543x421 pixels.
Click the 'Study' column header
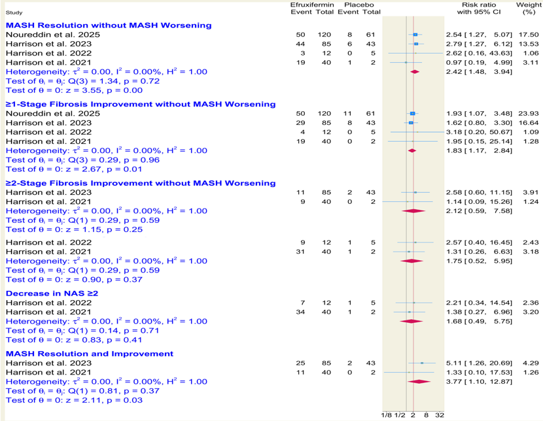click(14, 12)
